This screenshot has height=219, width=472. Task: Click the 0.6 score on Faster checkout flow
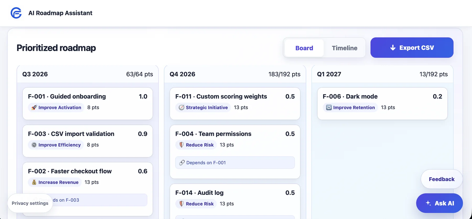click(143, 171)
